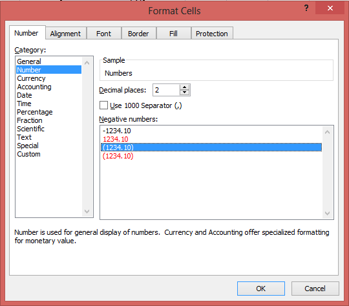The width and height of the screenshot is (349, 306).
Task: Choose Currency in the Category list
Action: point(31,78)
